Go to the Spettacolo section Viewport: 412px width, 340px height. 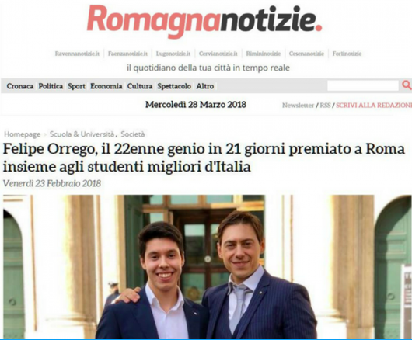click(x=174, y=86)
